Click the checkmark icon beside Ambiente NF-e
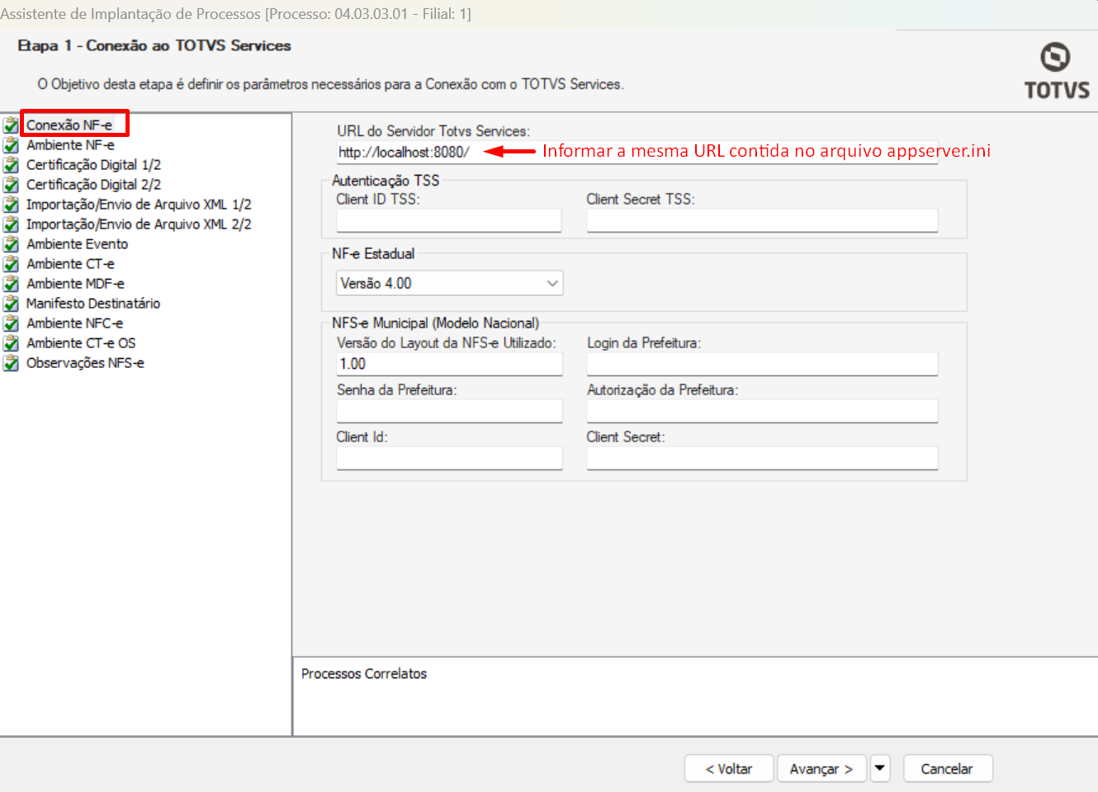Screen dimensions: 1098x792 click(11, 145)
